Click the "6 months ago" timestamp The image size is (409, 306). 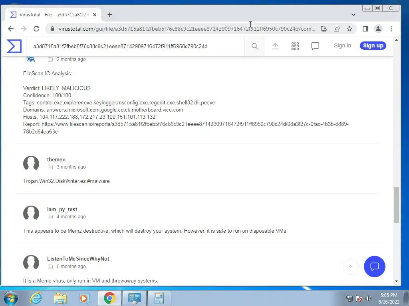71,267
